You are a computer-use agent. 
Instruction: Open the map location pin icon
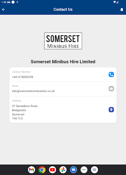coord(111,110)
